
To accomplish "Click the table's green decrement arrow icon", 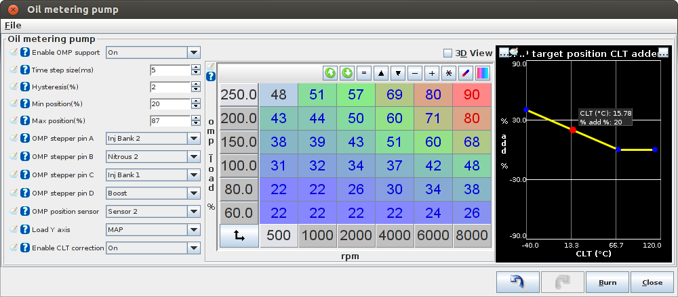I will pos(347,73).
